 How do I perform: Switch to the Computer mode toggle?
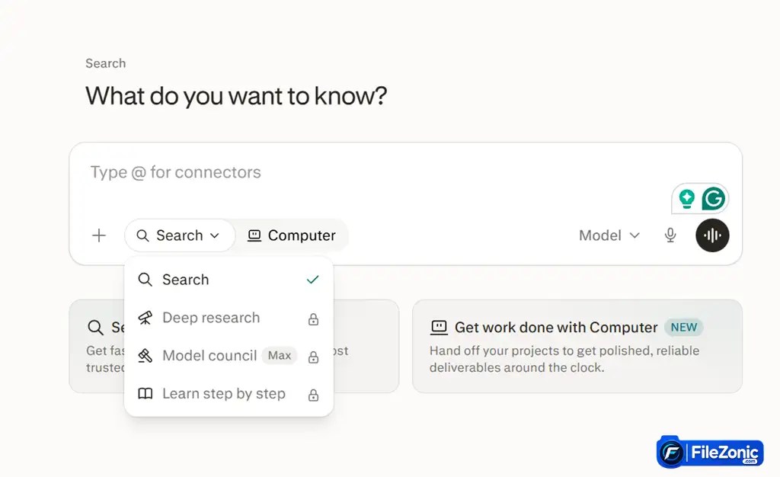[292, 235]
